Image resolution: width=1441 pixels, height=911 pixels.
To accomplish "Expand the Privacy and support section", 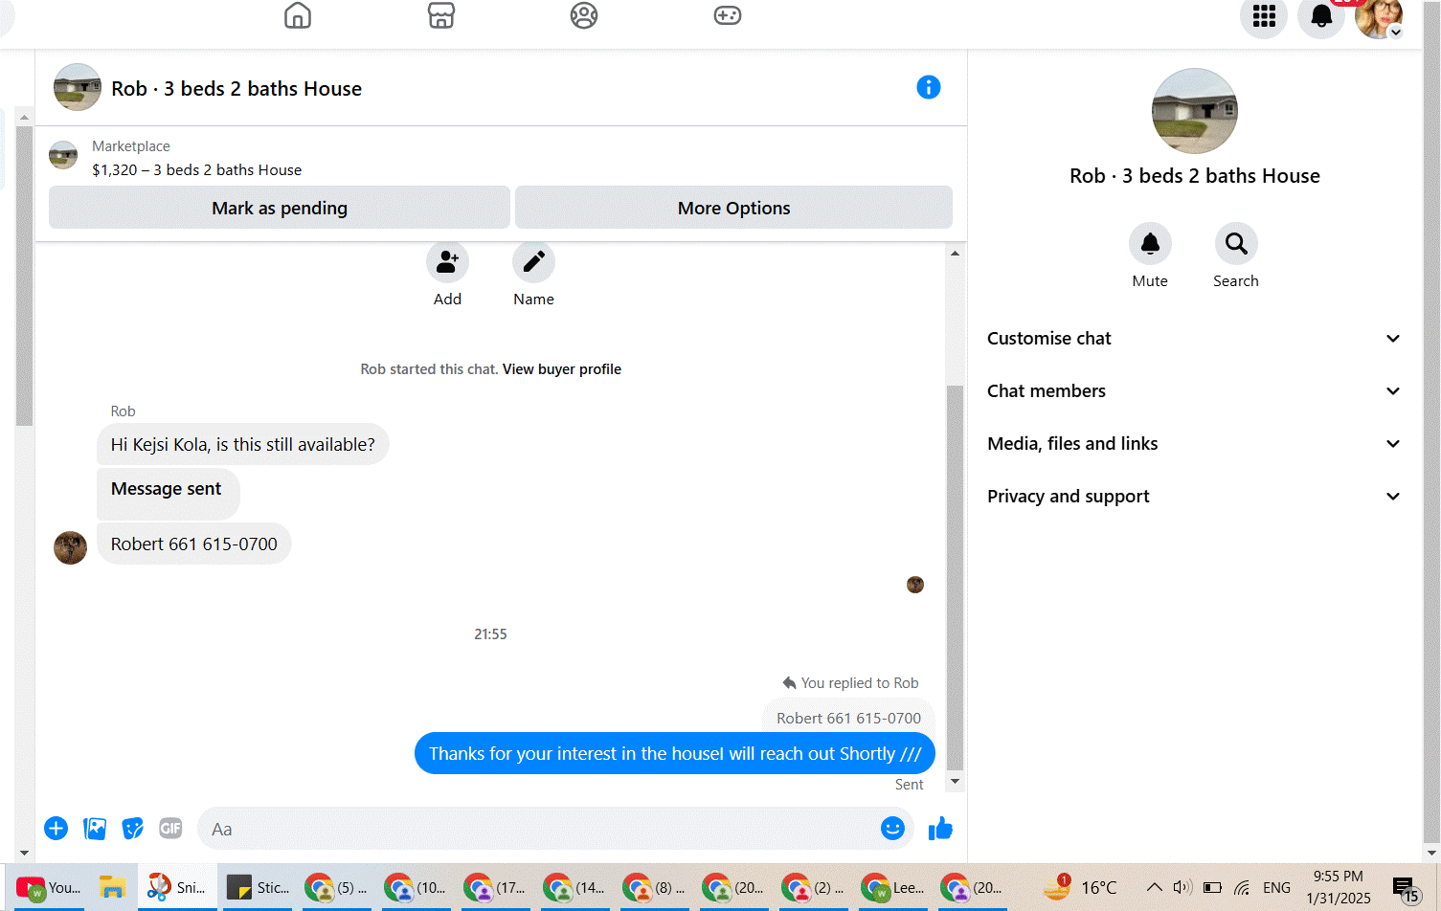I will point(1194,497).
